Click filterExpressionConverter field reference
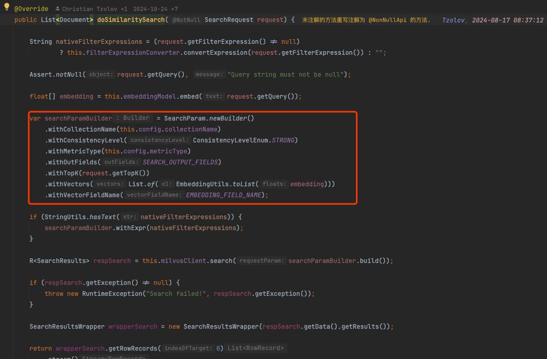The height and width of the screenshot is (359, 547). tap(133, 53)
